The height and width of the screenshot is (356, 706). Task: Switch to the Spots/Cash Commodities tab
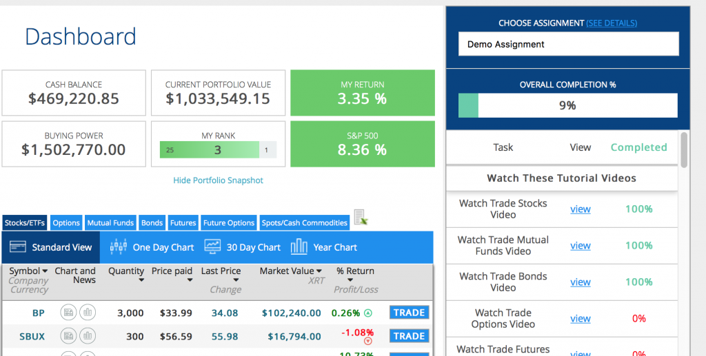click(305, 222)
